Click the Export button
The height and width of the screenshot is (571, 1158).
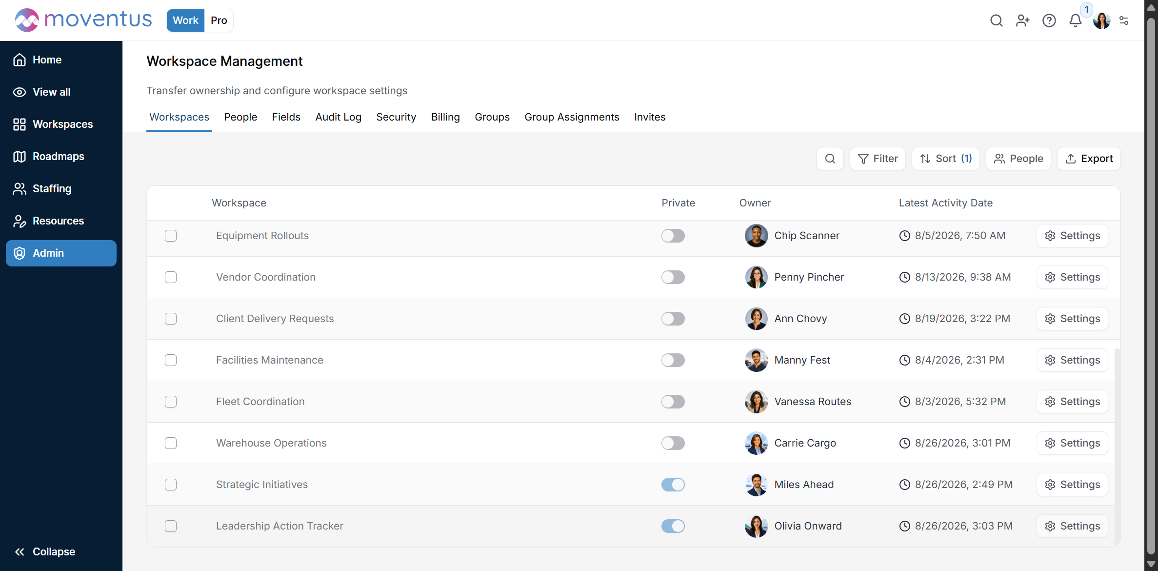click(1089, 159)
